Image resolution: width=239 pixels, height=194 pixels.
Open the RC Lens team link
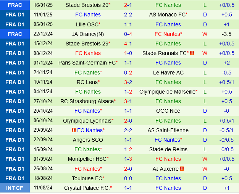point(88,82)
